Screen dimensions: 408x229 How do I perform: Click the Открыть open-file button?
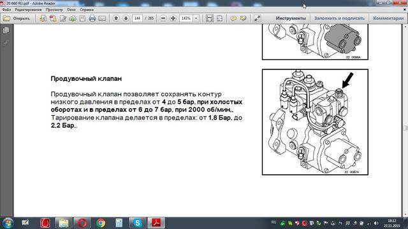pyautogui.click(x=17, y=18)
